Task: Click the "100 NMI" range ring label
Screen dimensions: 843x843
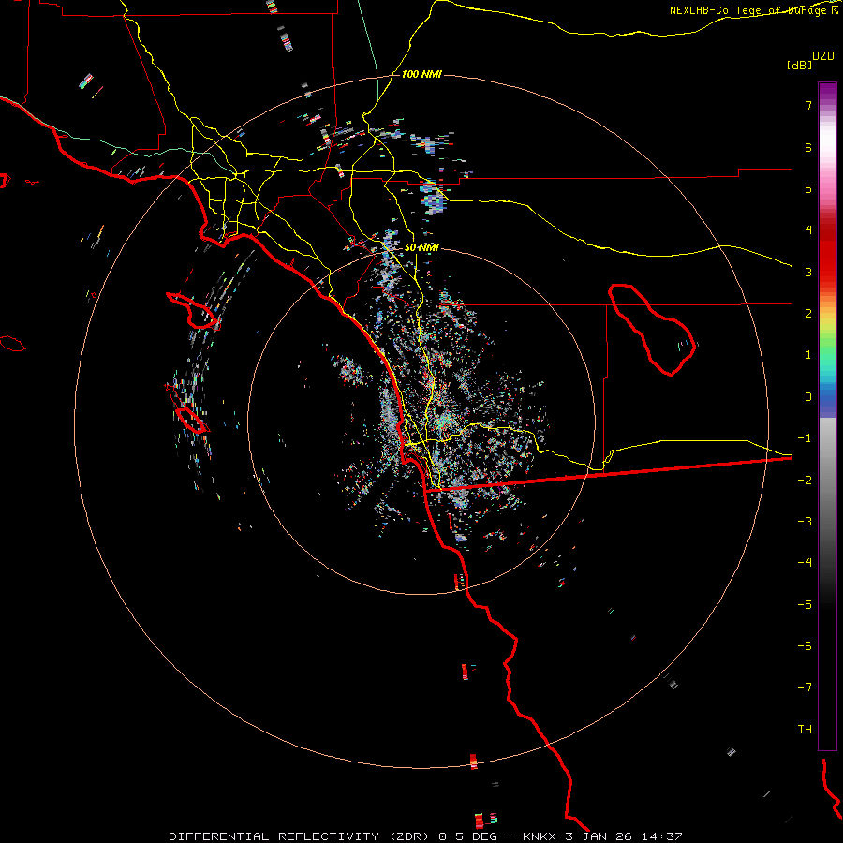Action: point(421,74)
